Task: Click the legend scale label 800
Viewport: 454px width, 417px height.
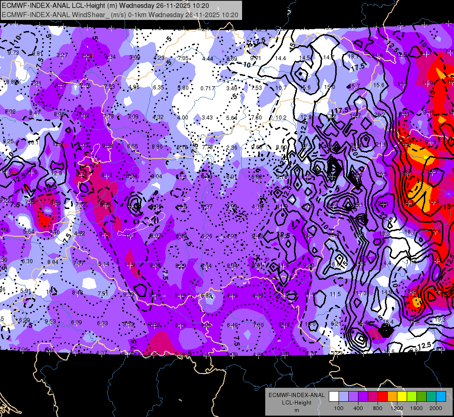Action: (377, 408)
